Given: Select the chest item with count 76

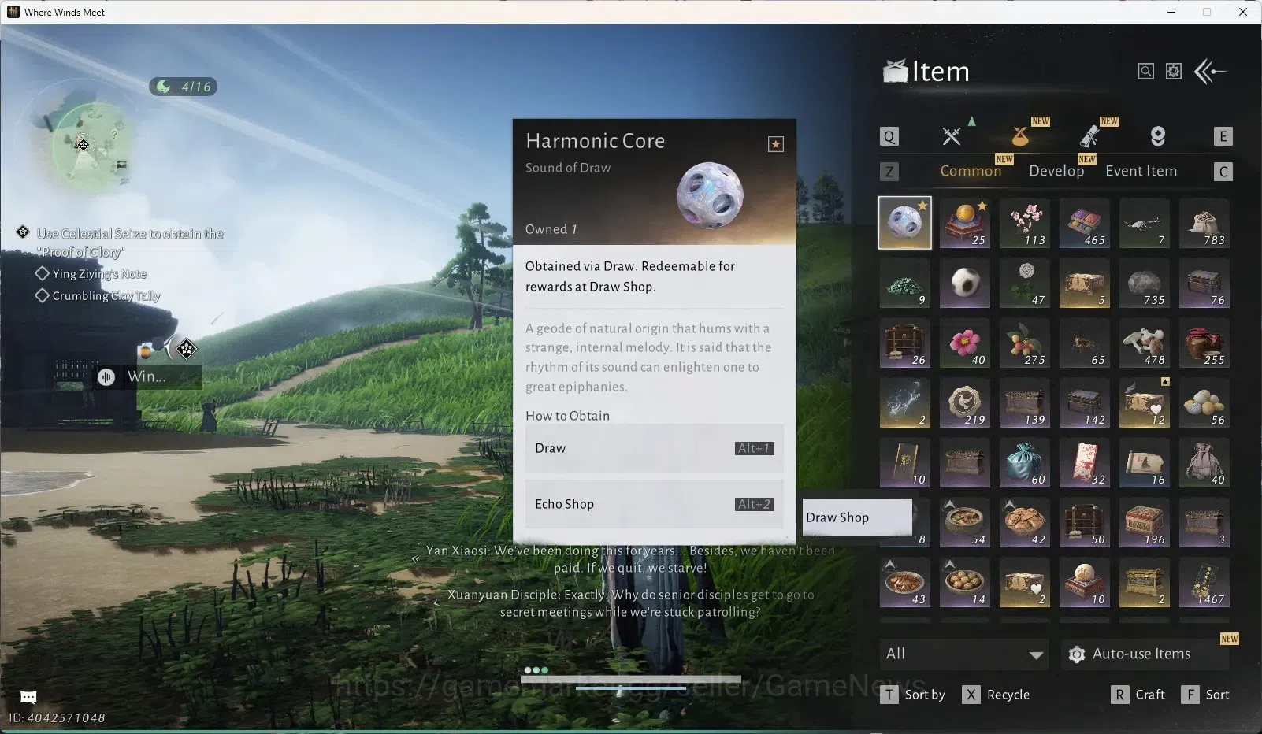Looking at the screenshot, I should click(x=1204, y=283).
